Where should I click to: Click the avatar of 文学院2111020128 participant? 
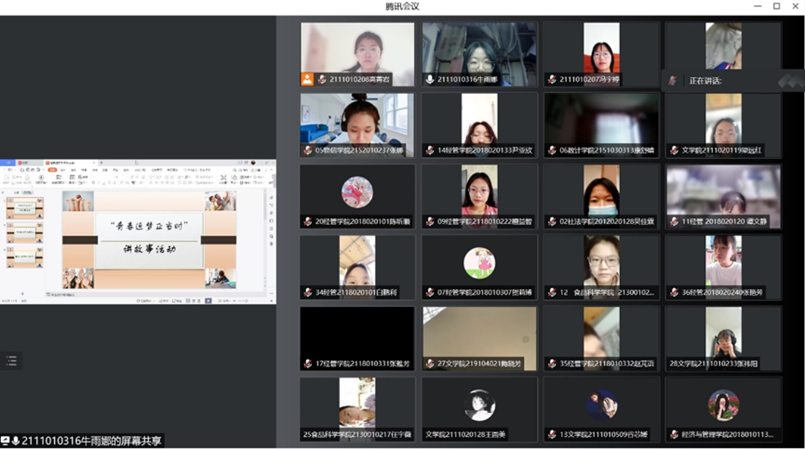(479, 405)
